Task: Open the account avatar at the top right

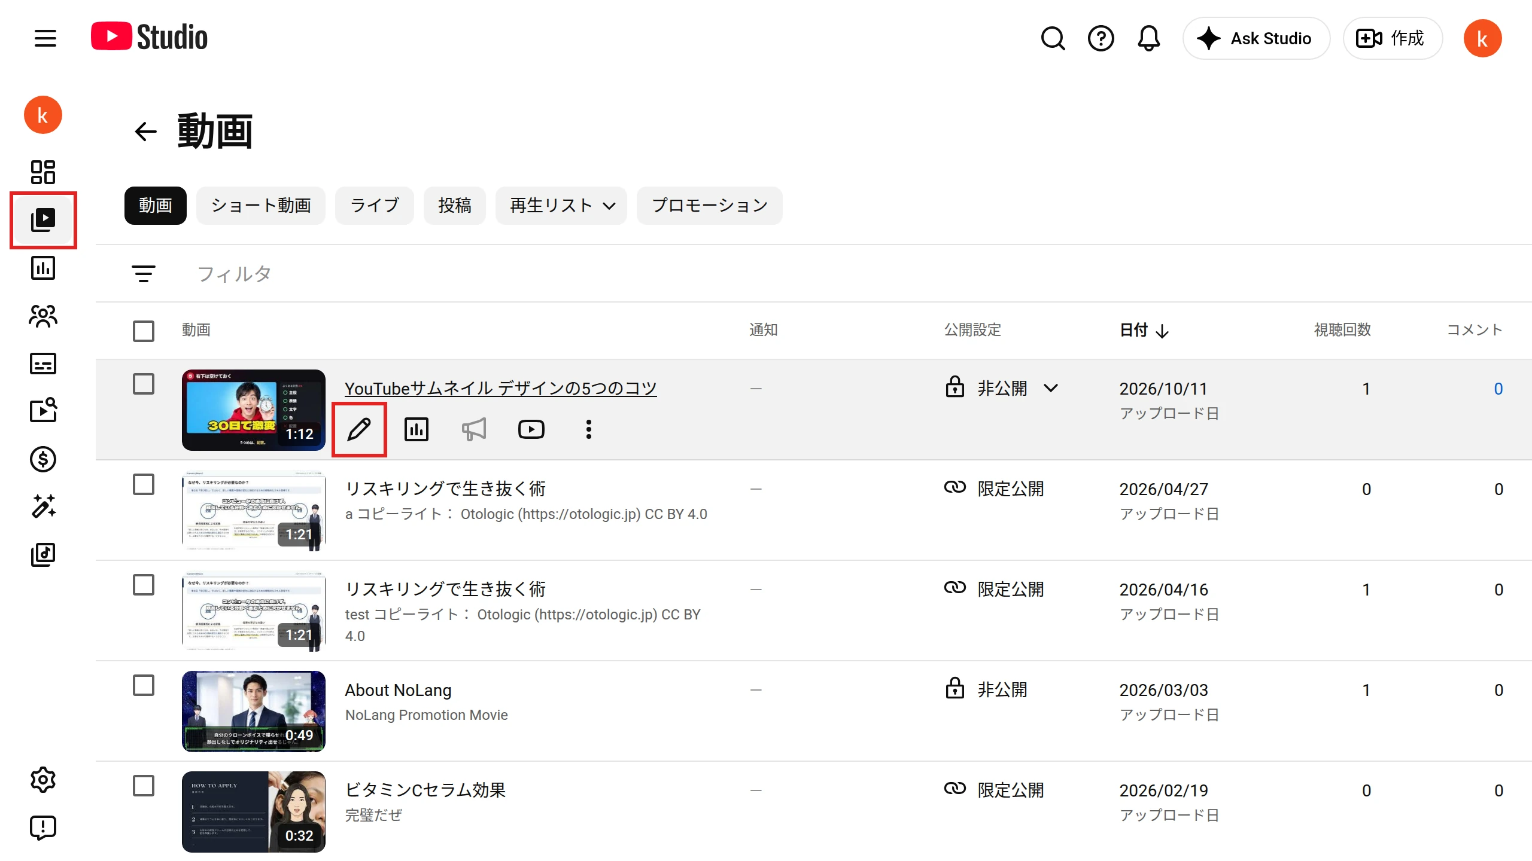Action: click(x=1482, y=38)
